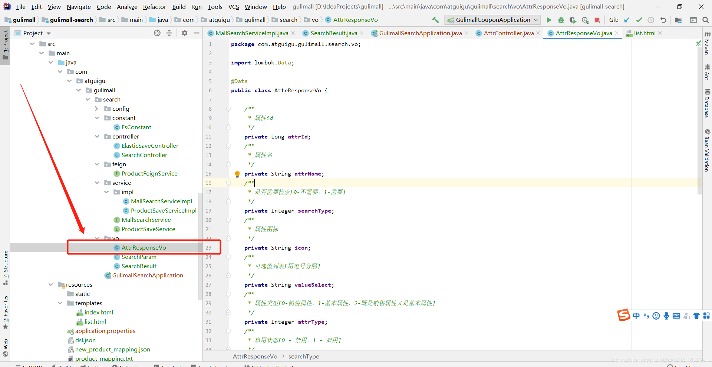Open the Bean Validation tool window
Image resolution: width=712 pixels, height=367 pixels.
(x=707, y=150)
